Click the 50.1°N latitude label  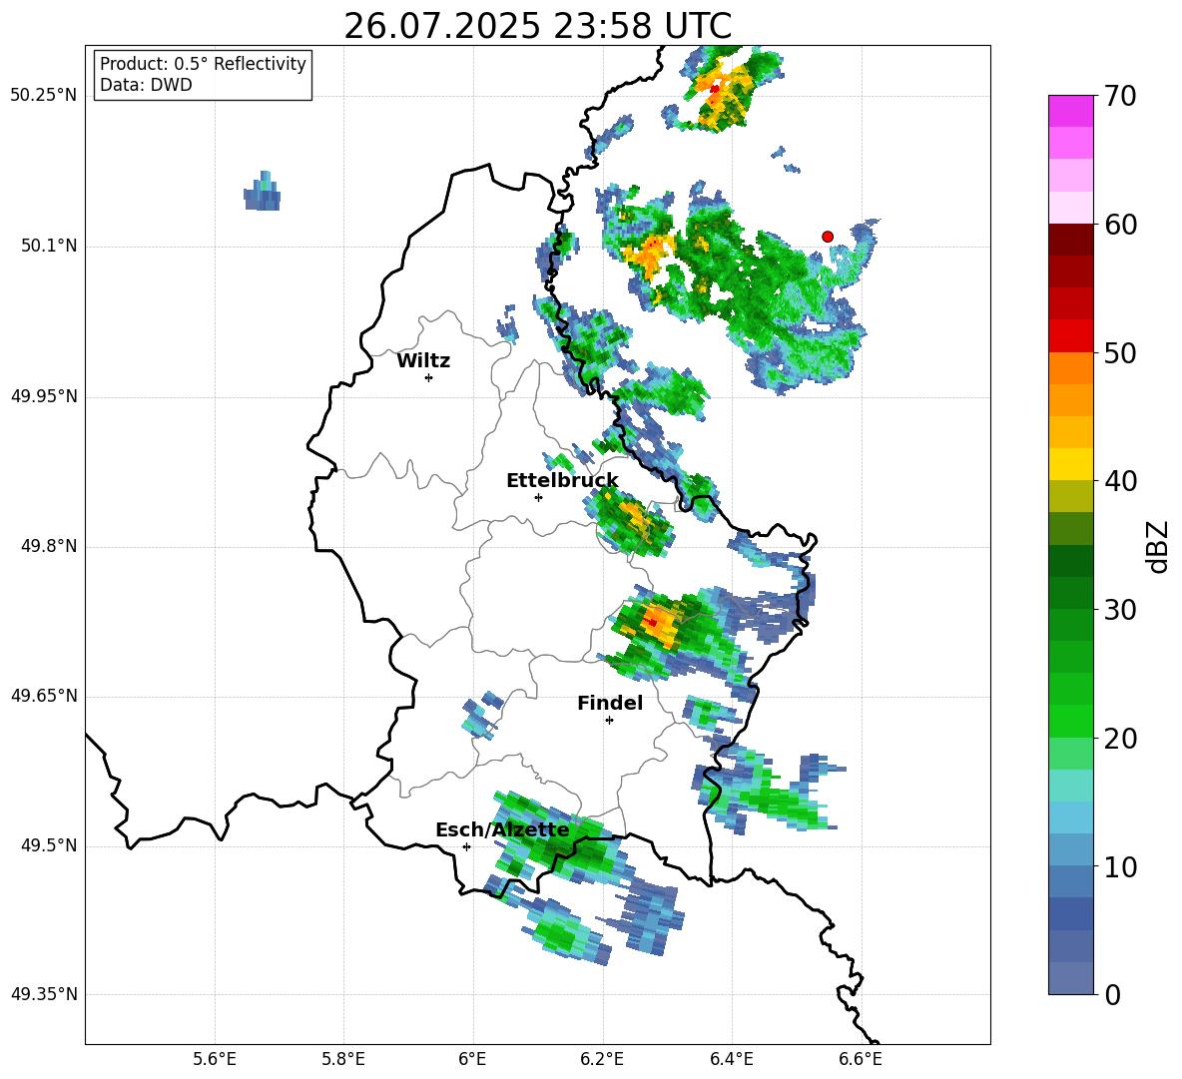(x=49, y=246)
